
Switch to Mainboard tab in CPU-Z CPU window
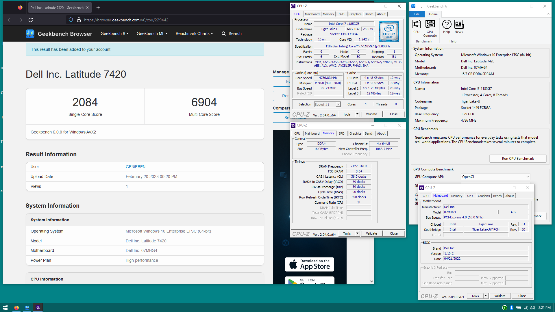coord(312,14)
